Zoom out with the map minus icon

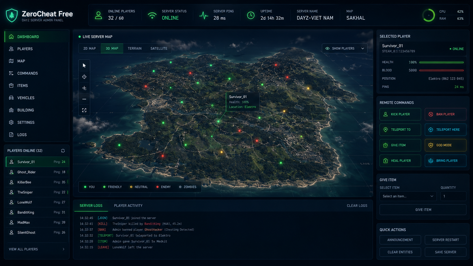(x=84, y=99)
